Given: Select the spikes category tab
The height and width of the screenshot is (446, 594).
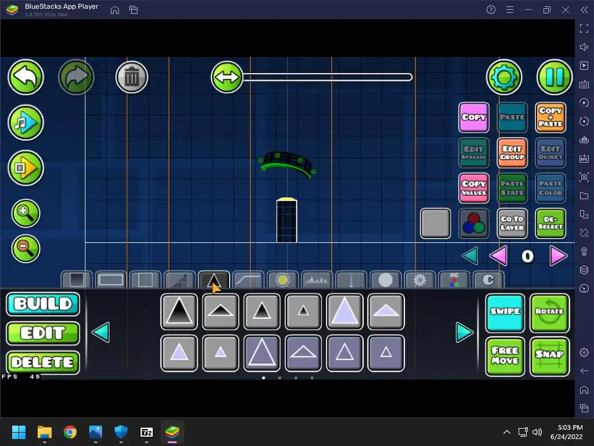Looking at the screenshot, I should (x=213, y=280).
